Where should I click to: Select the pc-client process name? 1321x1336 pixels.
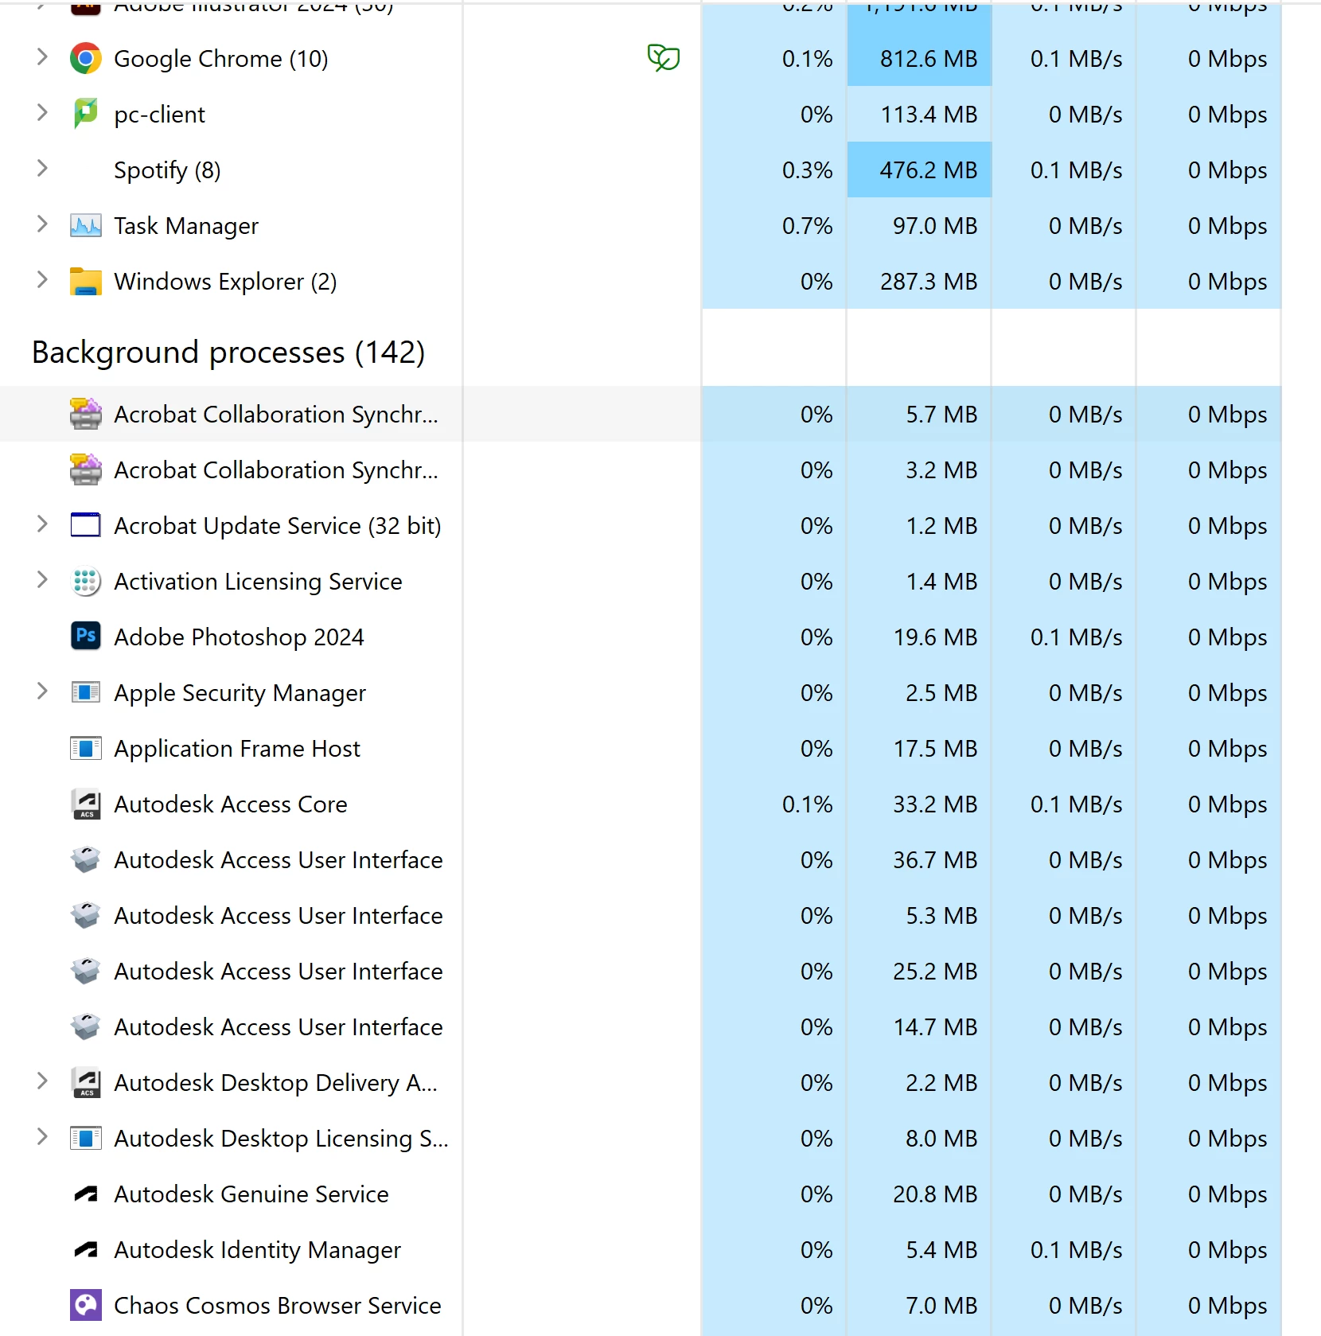[x=159, y=115]
